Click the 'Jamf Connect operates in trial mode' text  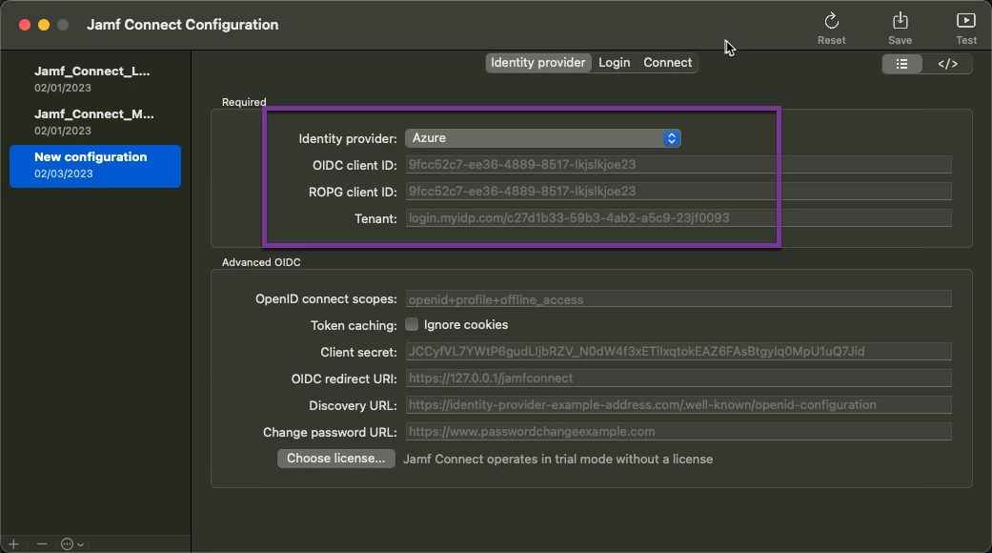[x=558, y=460]
